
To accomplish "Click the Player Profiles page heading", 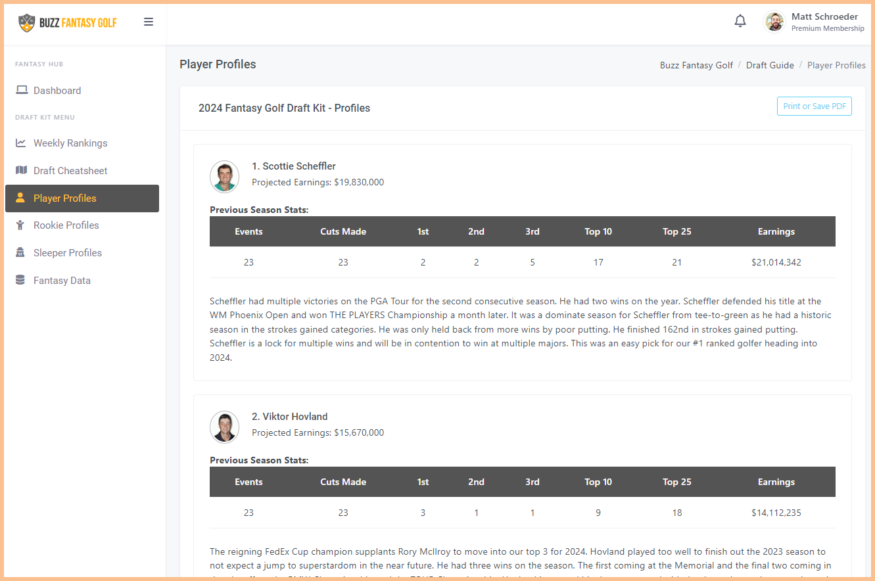I will (218, 64).
